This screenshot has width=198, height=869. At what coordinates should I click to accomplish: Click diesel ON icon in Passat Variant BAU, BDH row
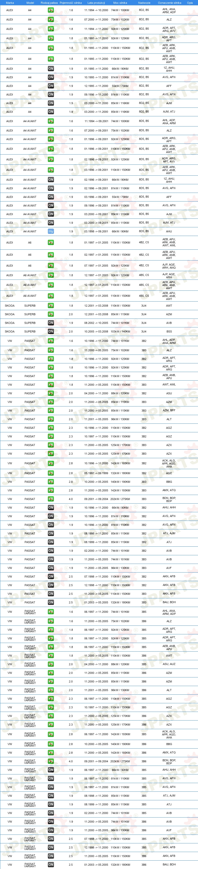[51, 865]
